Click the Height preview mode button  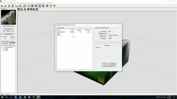point(4,26)
